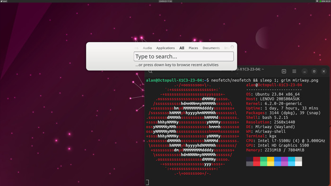
Task: Click the yellow swatch in neofetch palette
Action: tap(270, 161)
